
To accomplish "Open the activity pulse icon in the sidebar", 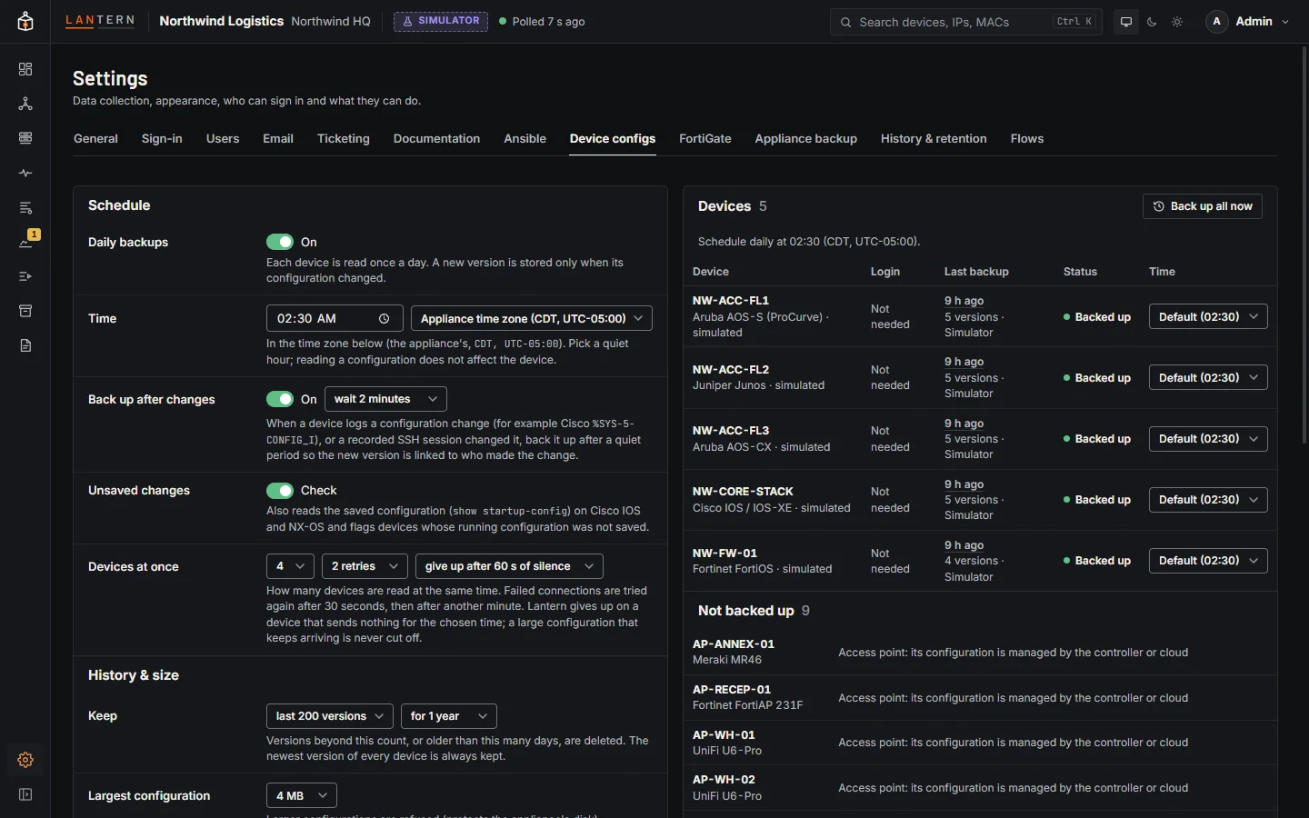I will tap(25, 173).
